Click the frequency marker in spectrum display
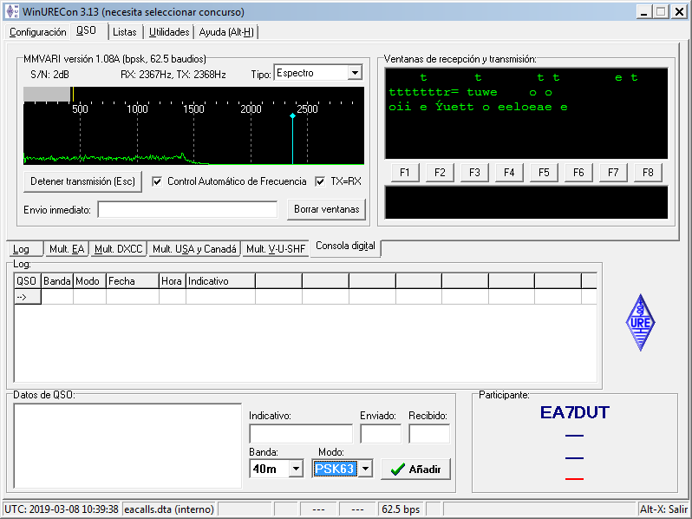This screenshot has height=519, width=692. pyautogui.click(x=292, y=116)
